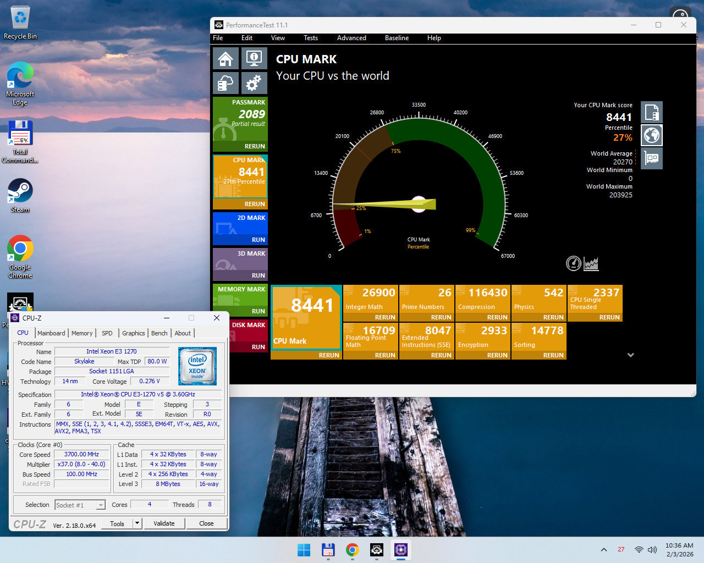Image resolution: width=704 pixels, height=563 pixels.
Task: Open the Recycle Bin desktop icon
Action: [20, 23]
